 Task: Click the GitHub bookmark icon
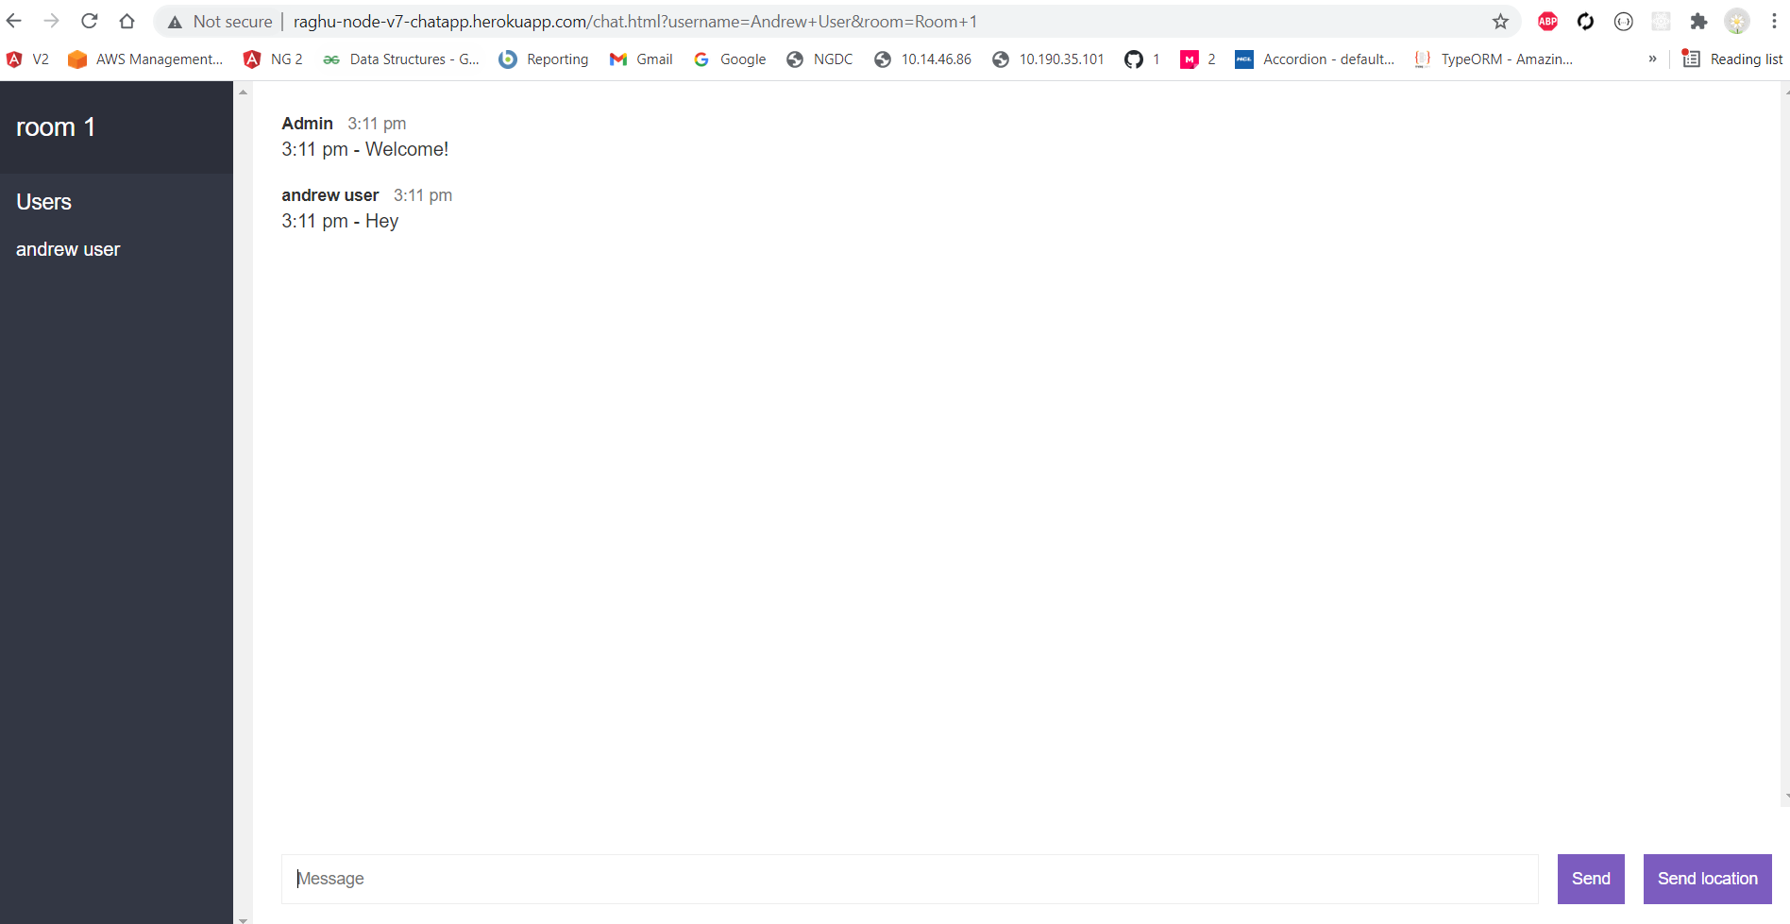1133,59
